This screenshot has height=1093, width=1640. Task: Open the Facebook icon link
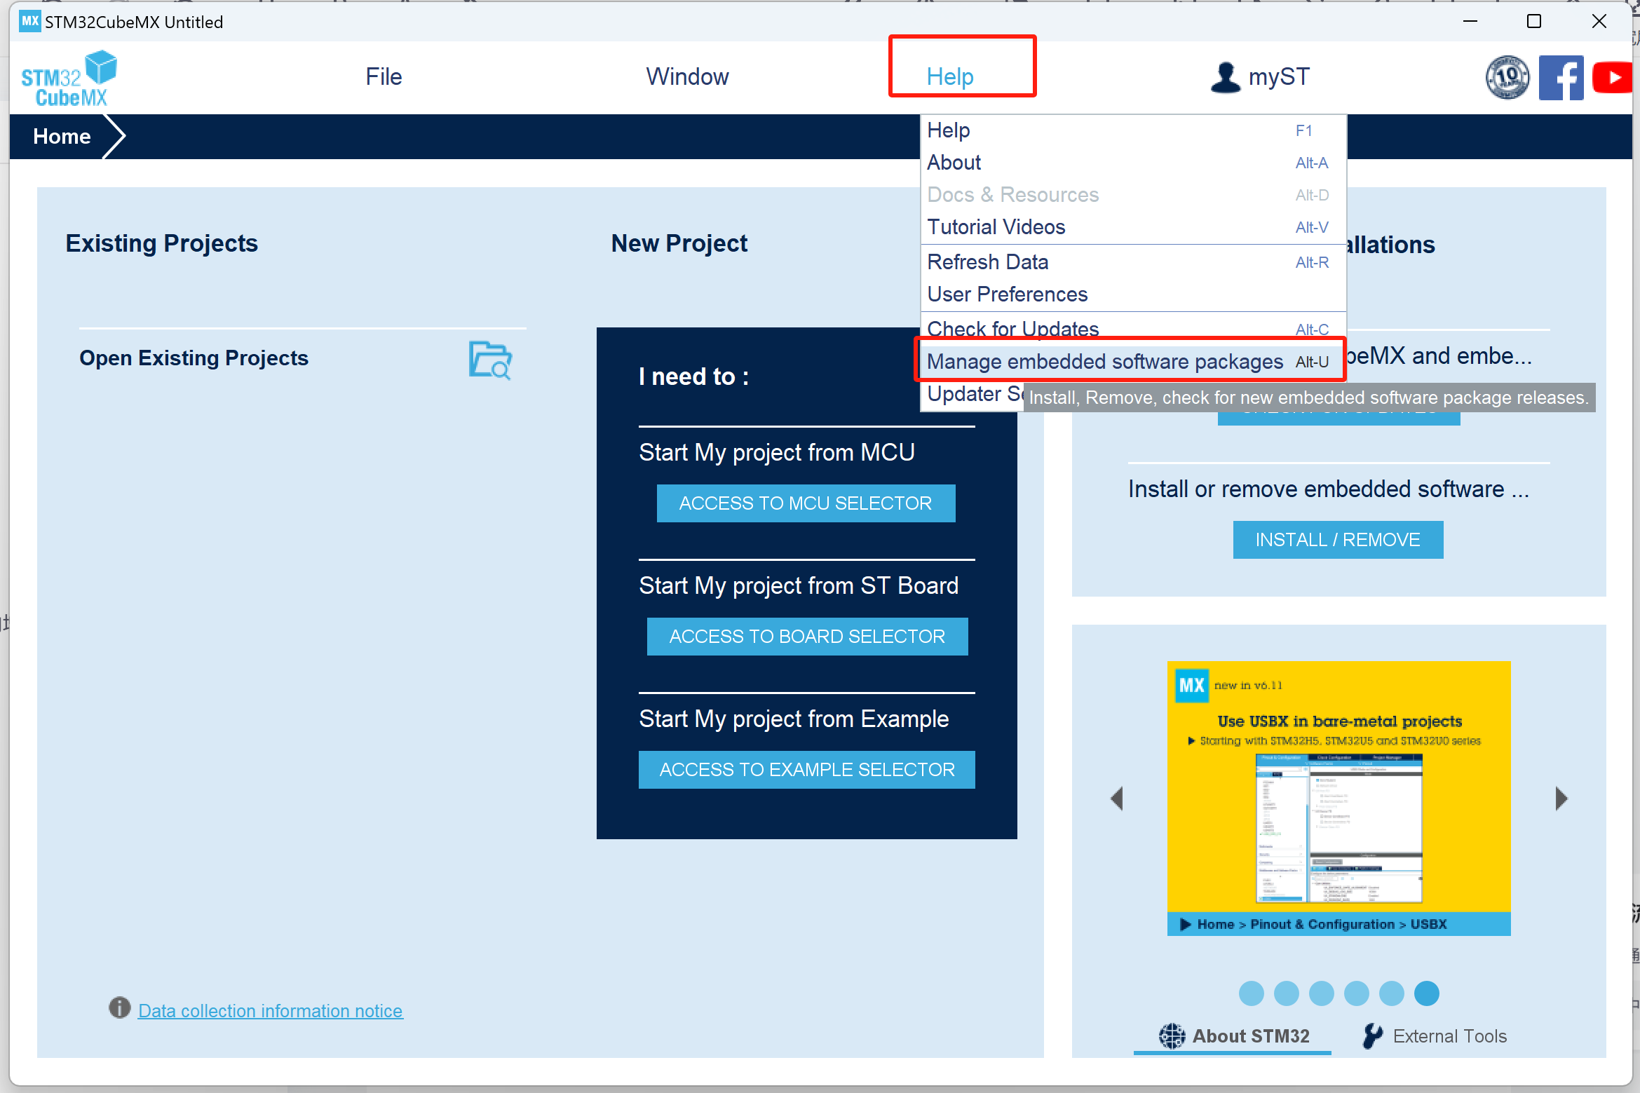point(1561,77)
